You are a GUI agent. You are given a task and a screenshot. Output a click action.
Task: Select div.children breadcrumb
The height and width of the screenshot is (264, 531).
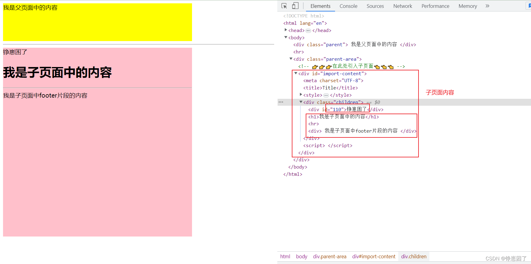pyautogui.click(x=414, y=256)
